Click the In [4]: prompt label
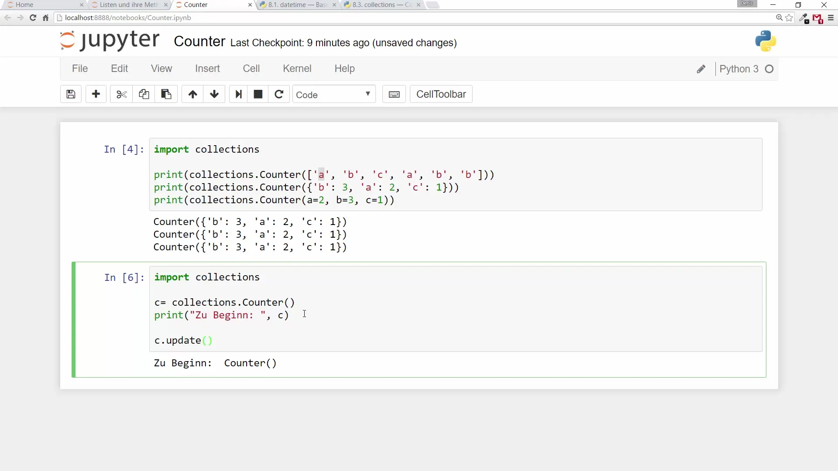The height and width of the screenshot is (471, 838). pyautogui.click(x=124, y=149)
